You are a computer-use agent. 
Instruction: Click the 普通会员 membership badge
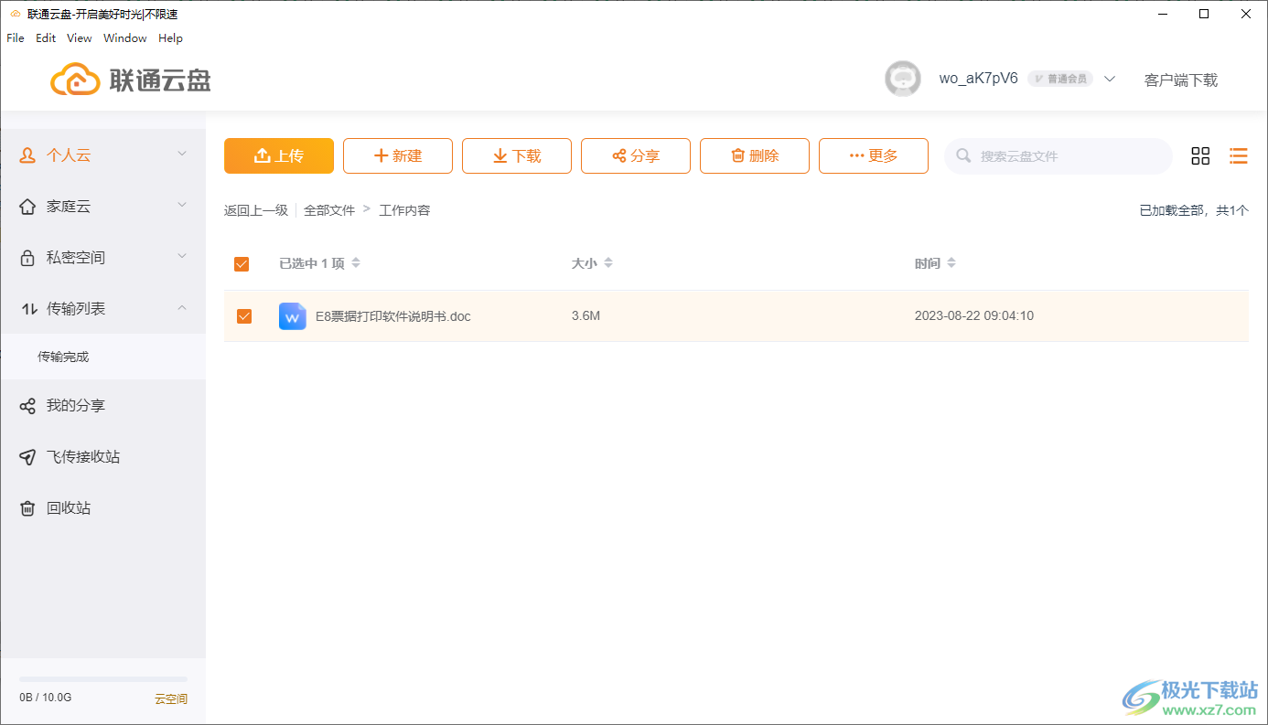(x=1060, y=79)
